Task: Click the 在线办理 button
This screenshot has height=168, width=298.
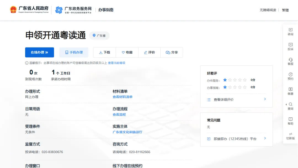Action: click(39, 52)
